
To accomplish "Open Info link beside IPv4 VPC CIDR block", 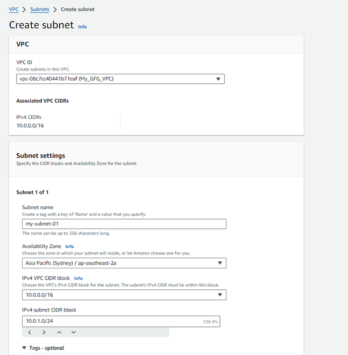I will 79,278.
